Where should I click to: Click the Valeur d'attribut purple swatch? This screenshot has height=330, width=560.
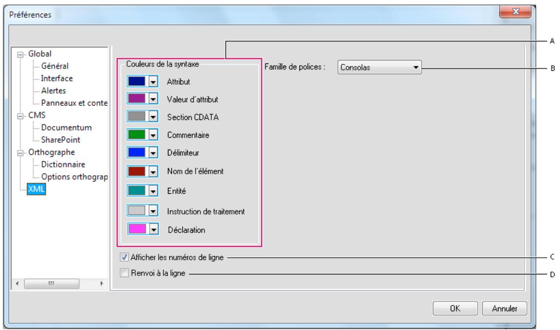pos(137,98)
